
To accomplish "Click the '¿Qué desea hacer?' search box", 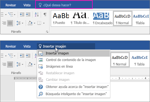I will (x=64, y=5).
